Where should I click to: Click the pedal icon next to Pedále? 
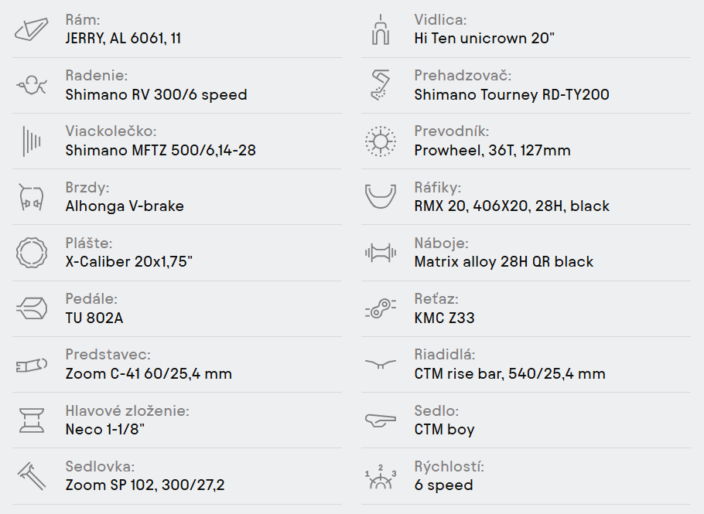click(x=32, y=308)
